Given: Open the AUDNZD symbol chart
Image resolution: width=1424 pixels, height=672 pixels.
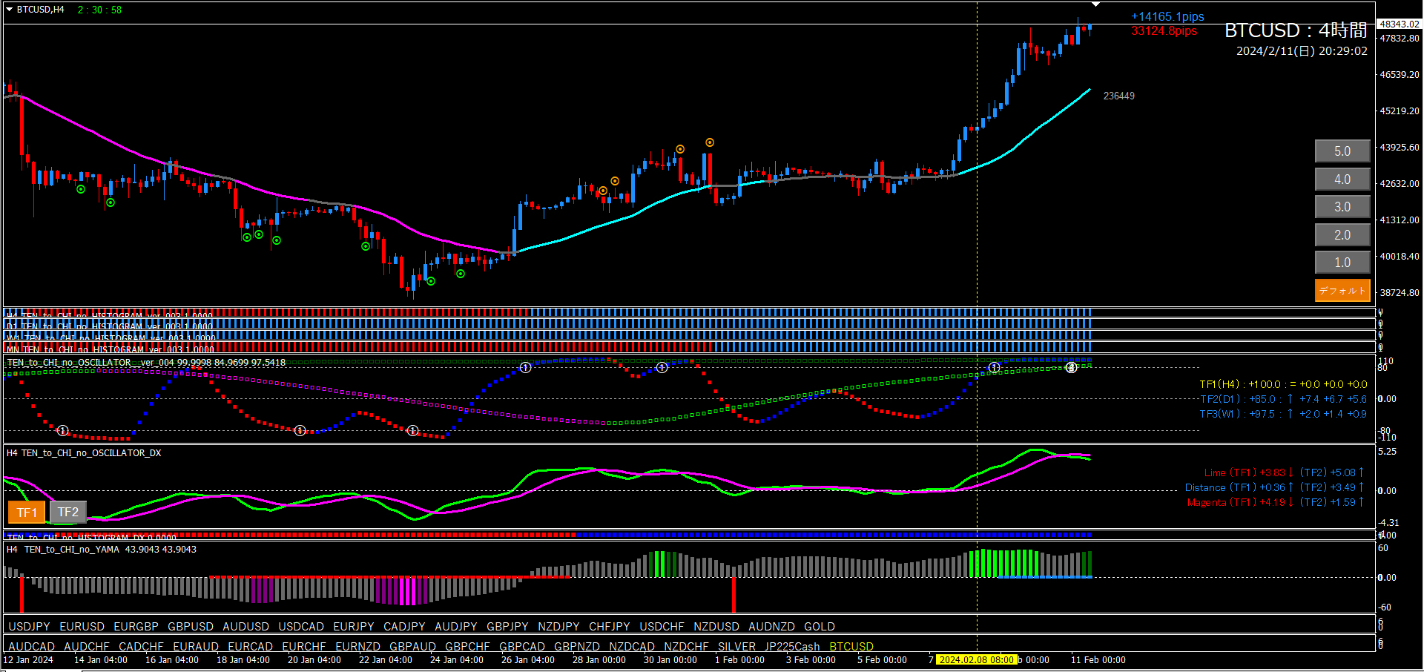Looking at the screenshot, I should pos(771,627).
